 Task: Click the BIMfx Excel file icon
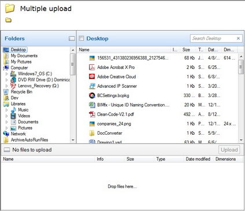tap(92, 105)
